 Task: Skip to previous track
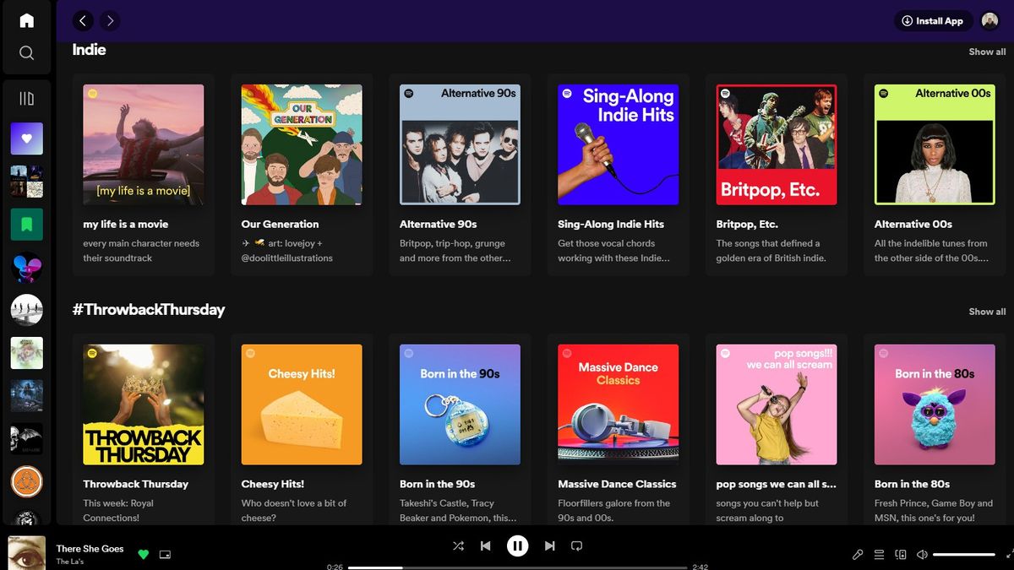[486, 546]
